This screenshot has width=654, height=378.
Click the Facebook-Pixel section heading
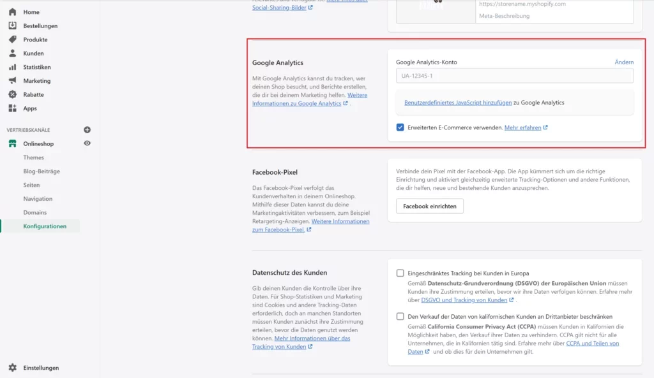tap(275, 172)
